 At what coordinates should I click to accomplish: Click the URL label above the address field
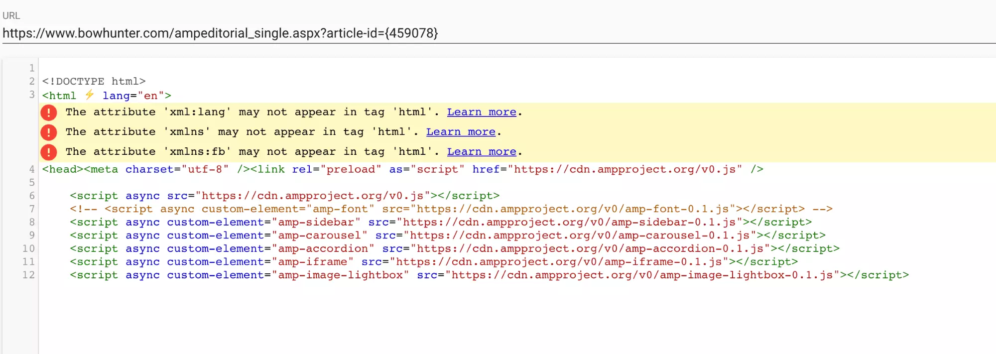click(11, 15)
